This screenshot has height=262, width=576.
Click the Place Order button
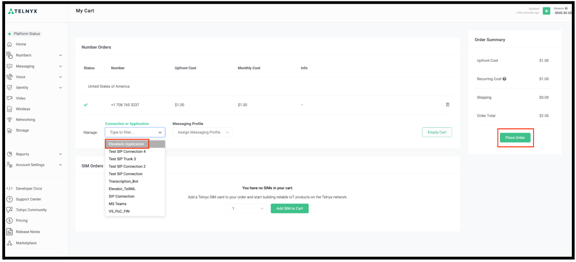pyautogui.click(x=516, y=137)
